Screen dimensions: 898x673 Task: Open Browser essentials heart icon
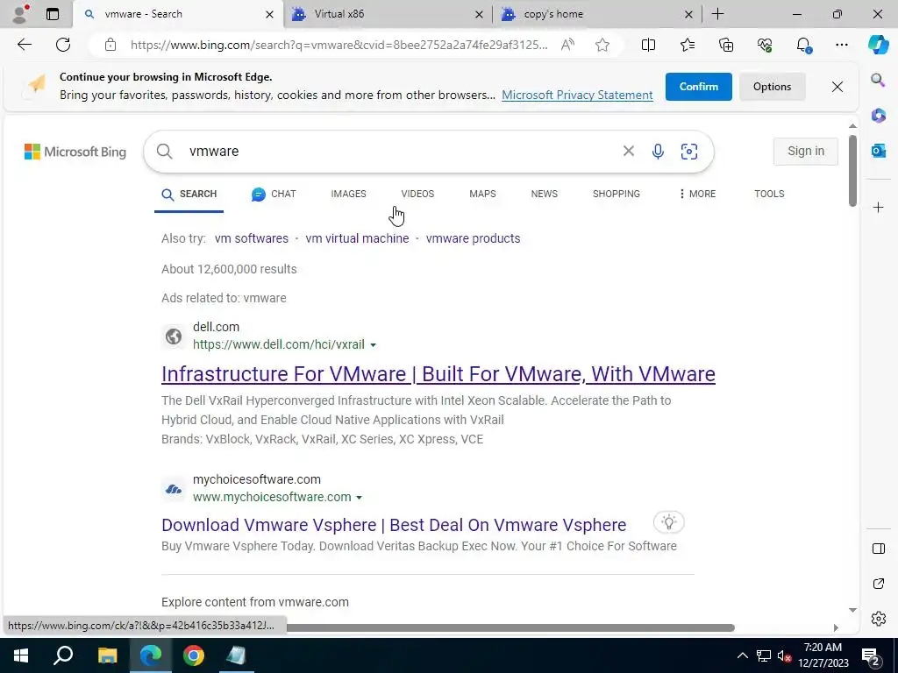765,45
